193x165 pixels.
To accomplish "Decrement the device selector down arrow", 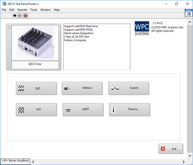I will point(9,29).
